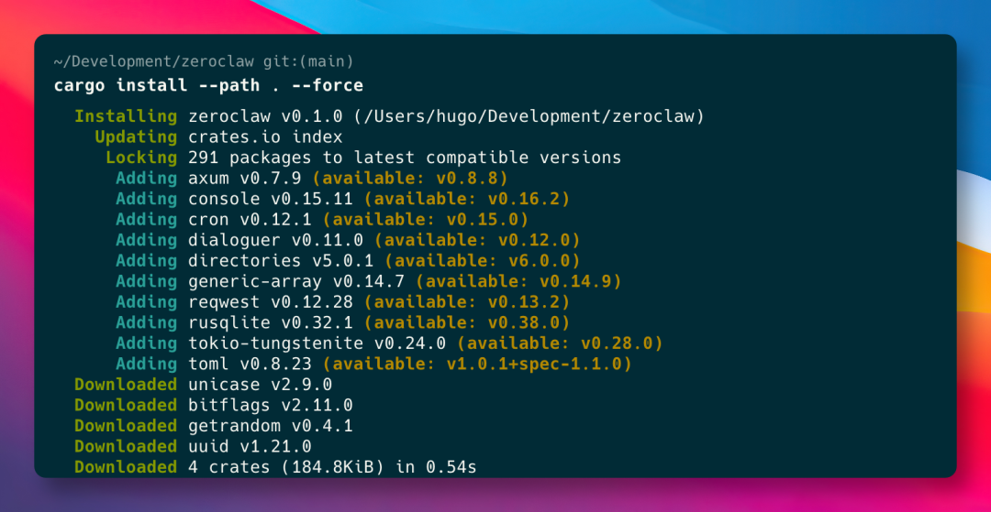Select the rusqlite v0.32.1 text
This screenshot has height=512, width=991.
(x=271, y=322)
